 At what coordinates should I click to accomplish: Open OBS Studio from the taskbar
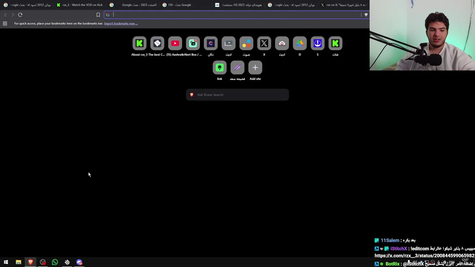click(x=43, y=262)
